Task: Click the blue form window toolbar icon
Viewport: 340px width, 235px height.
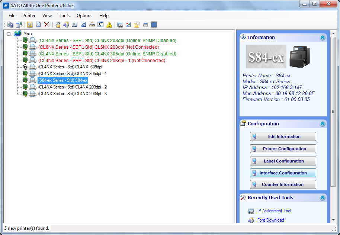Action: 75,25
